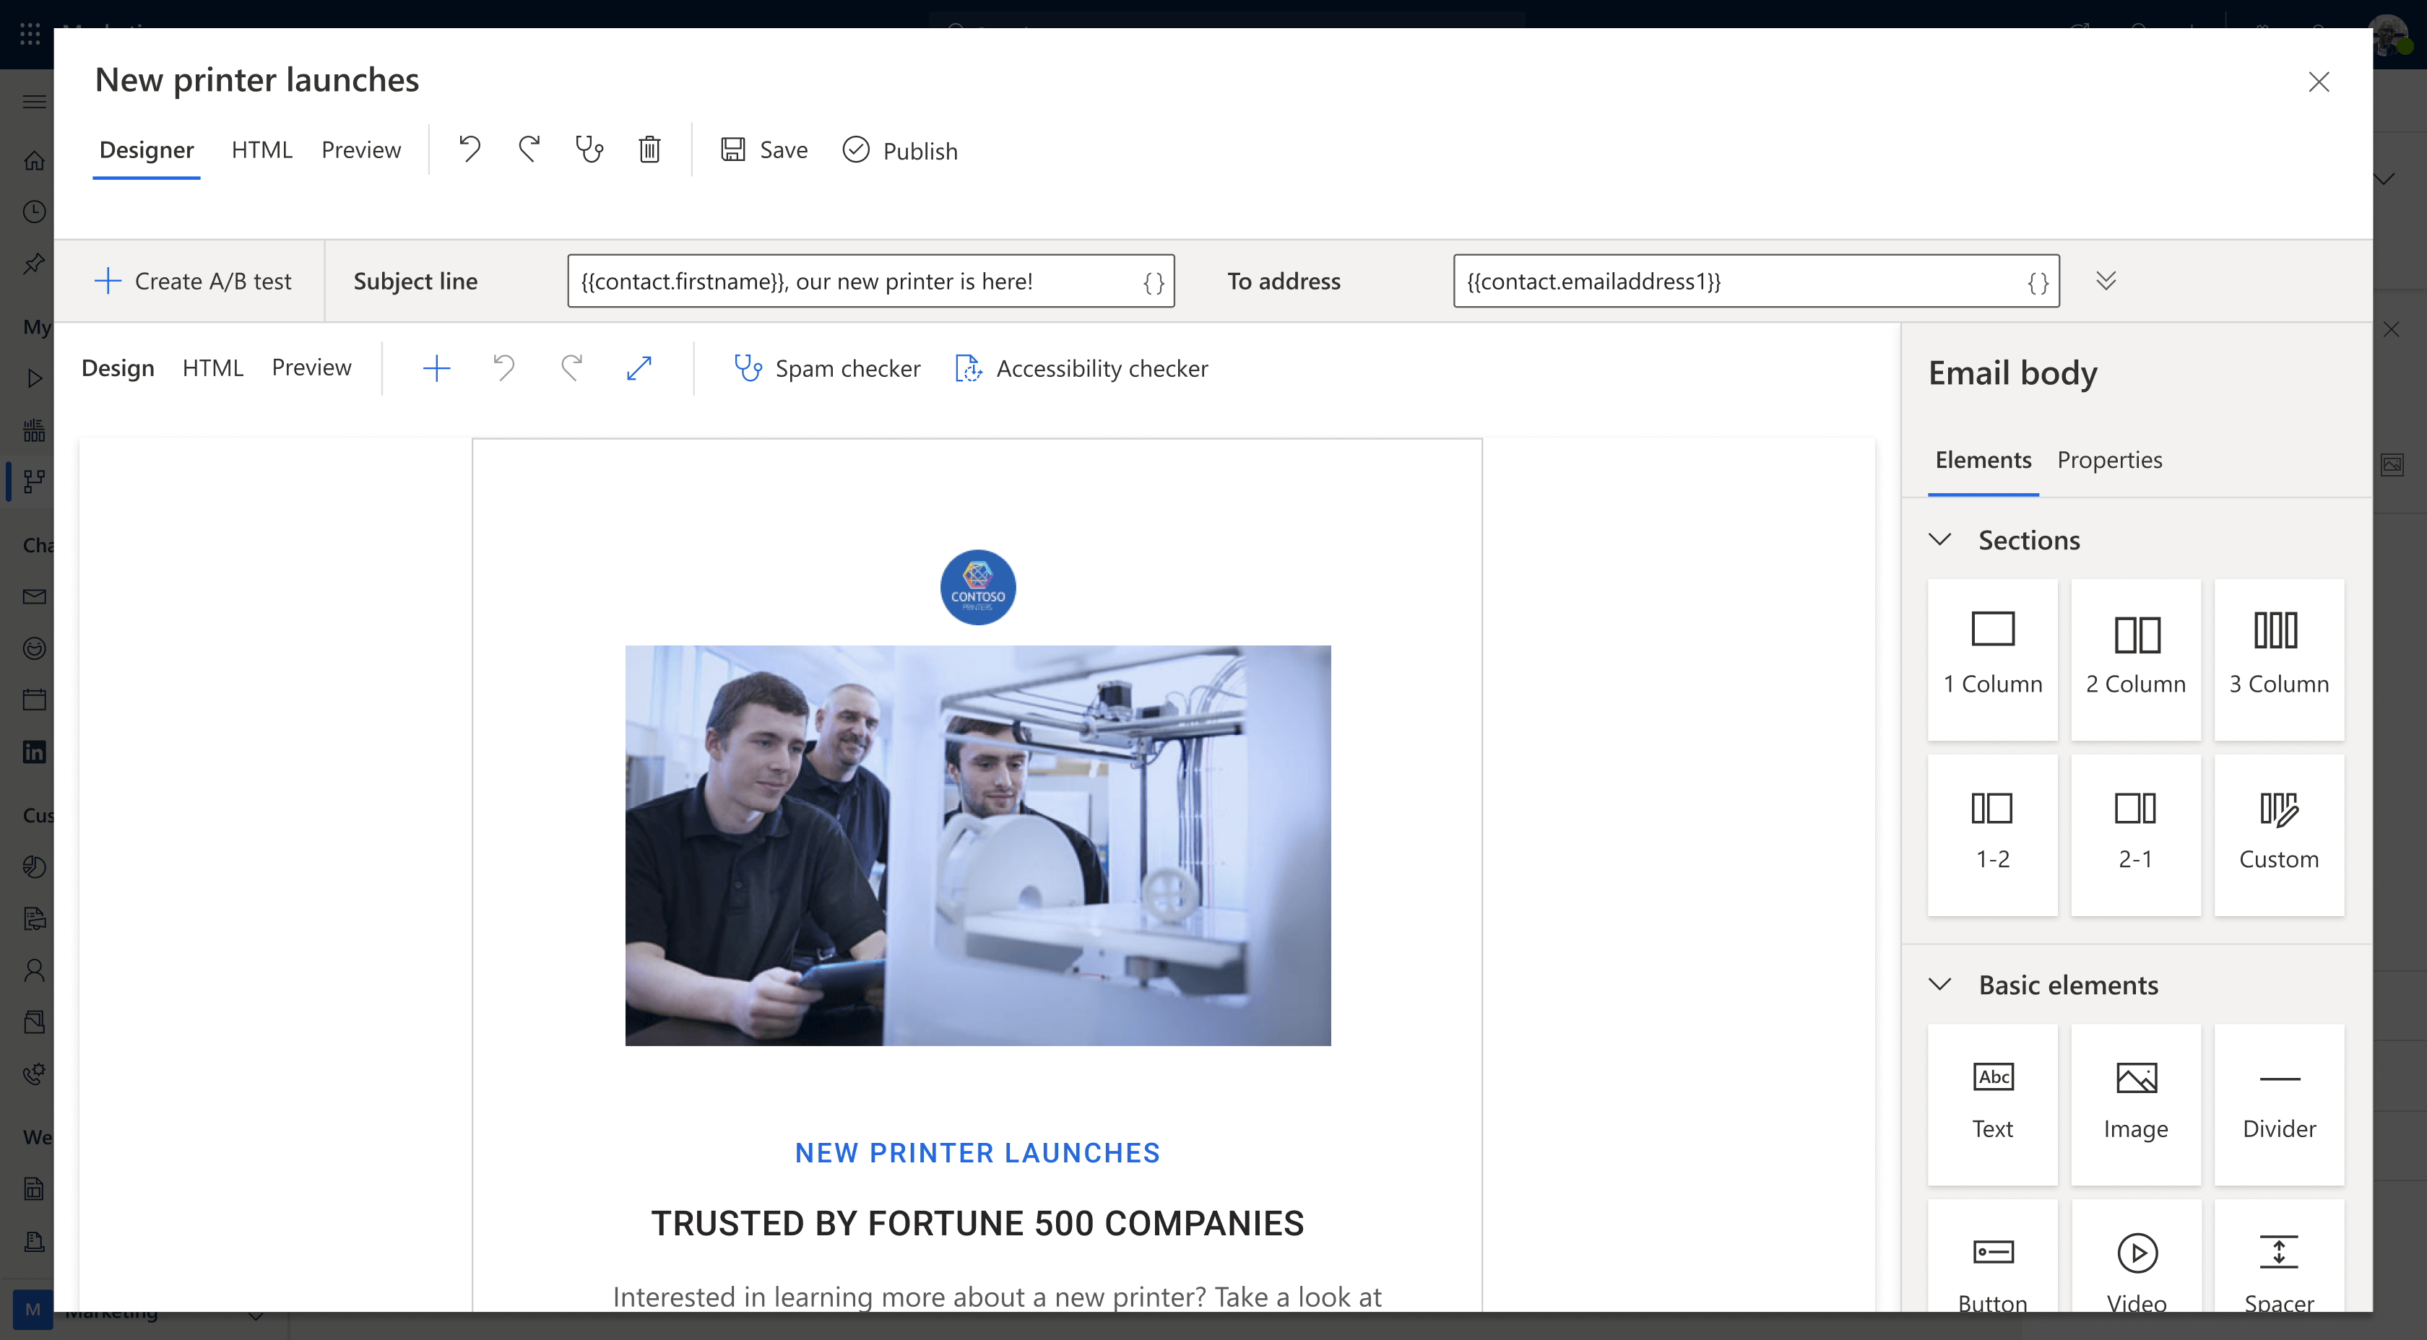Click the Properties tab in Email body

pos(2110,458)
